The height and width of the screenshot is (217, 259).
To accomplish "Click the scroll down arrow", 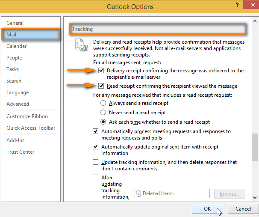I will (x=255, y=197).
